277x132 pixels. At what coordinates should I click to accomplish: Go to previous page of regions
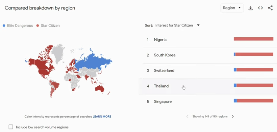click(x=187, y=116)
